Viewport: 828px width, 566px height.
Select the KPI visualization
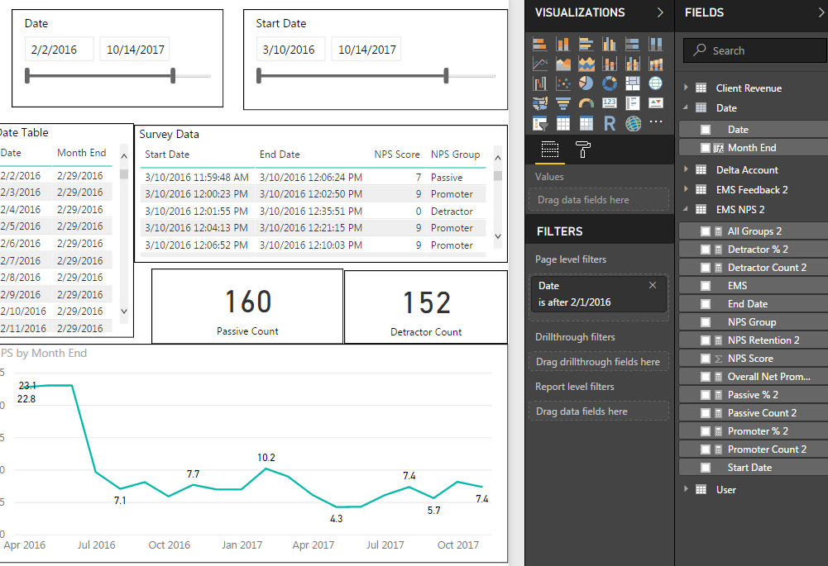(x=656, y=103)
